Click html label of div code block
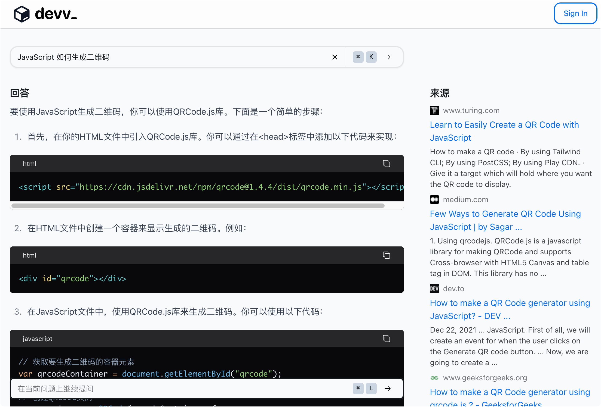 (x=29, y=255)
